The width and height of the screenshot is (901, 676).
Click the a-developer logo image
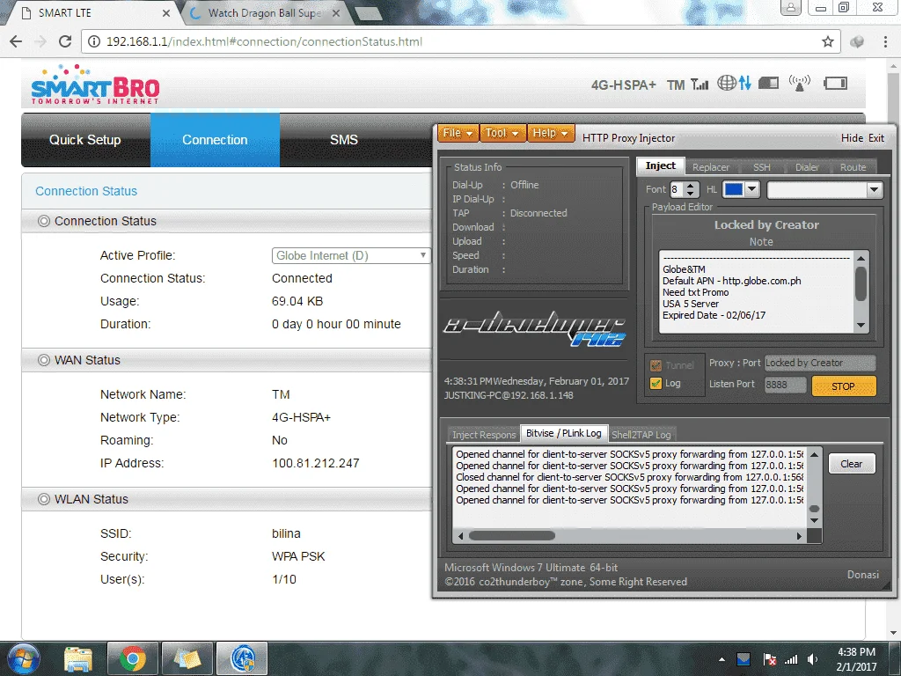(x=535, y=329)
